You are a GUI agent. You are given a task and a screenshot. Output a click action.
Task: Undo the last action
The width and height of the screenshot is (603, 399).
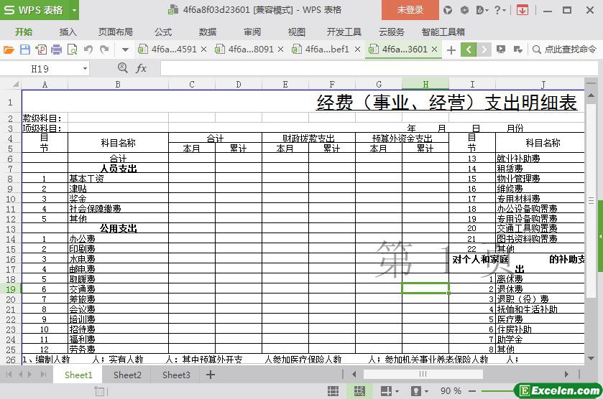pyautogui.click(x=88, y=50)
